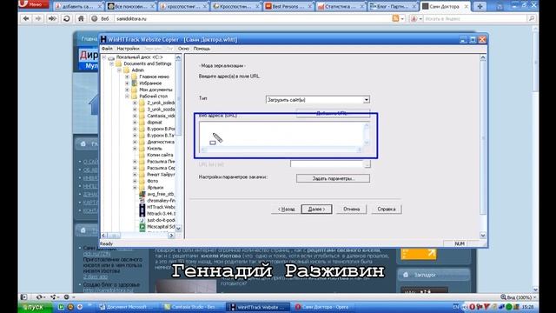Select the avg_free_stb file in tree

click(160, 194)
